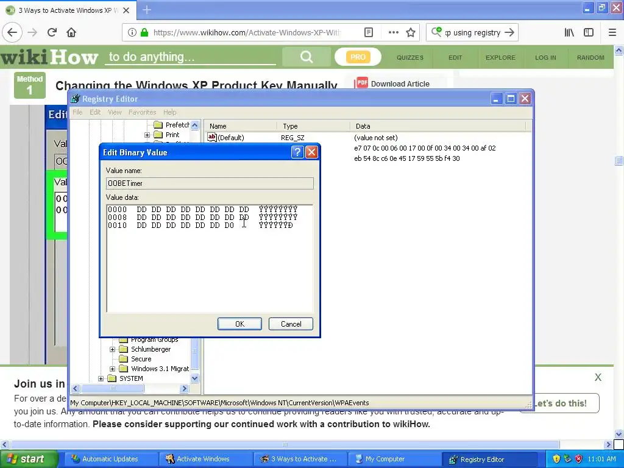
Task: Click the network tray icon
Action: [x=567, y=459]
